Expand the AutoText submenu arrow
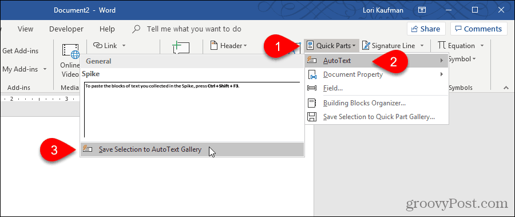The image size is (515, 217). pyautogui.click(x=442, y=61)
